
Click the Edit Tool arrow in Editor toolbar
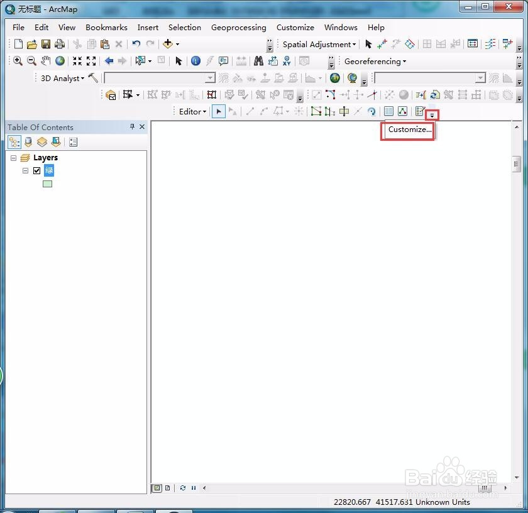[x=219, y=111]
